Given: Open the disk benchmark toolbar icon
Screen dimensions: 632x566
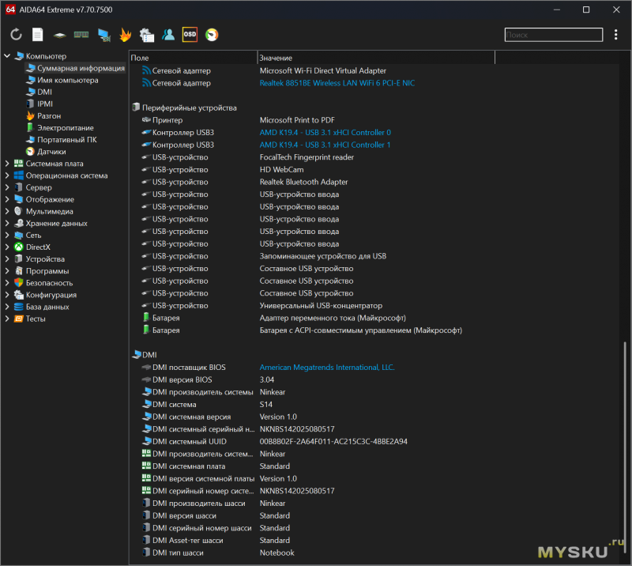Looking at the screenshot, I should (x=60, y=35).
